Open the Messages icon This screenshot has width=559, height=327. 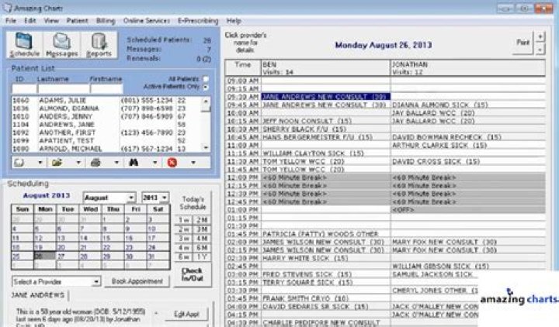62,46
